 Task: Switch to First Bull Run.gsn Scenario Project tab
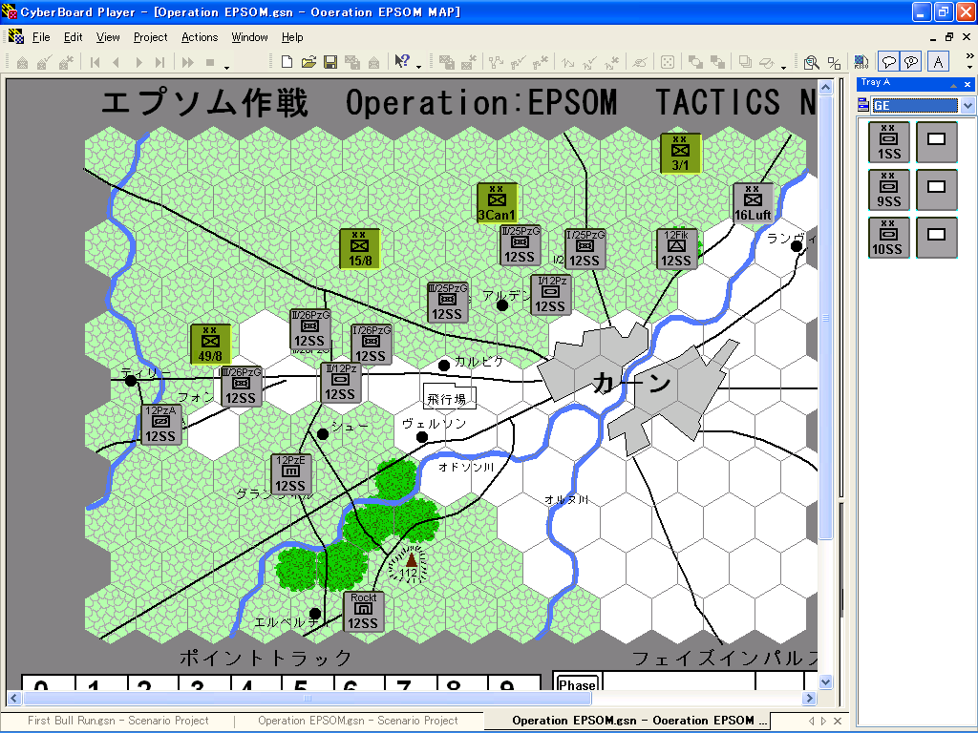(117, 721)
